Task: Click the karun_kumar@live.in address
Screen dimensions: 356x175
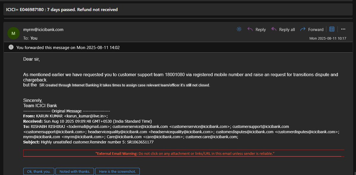Action: pyautogui.click(x=86, y=116)
